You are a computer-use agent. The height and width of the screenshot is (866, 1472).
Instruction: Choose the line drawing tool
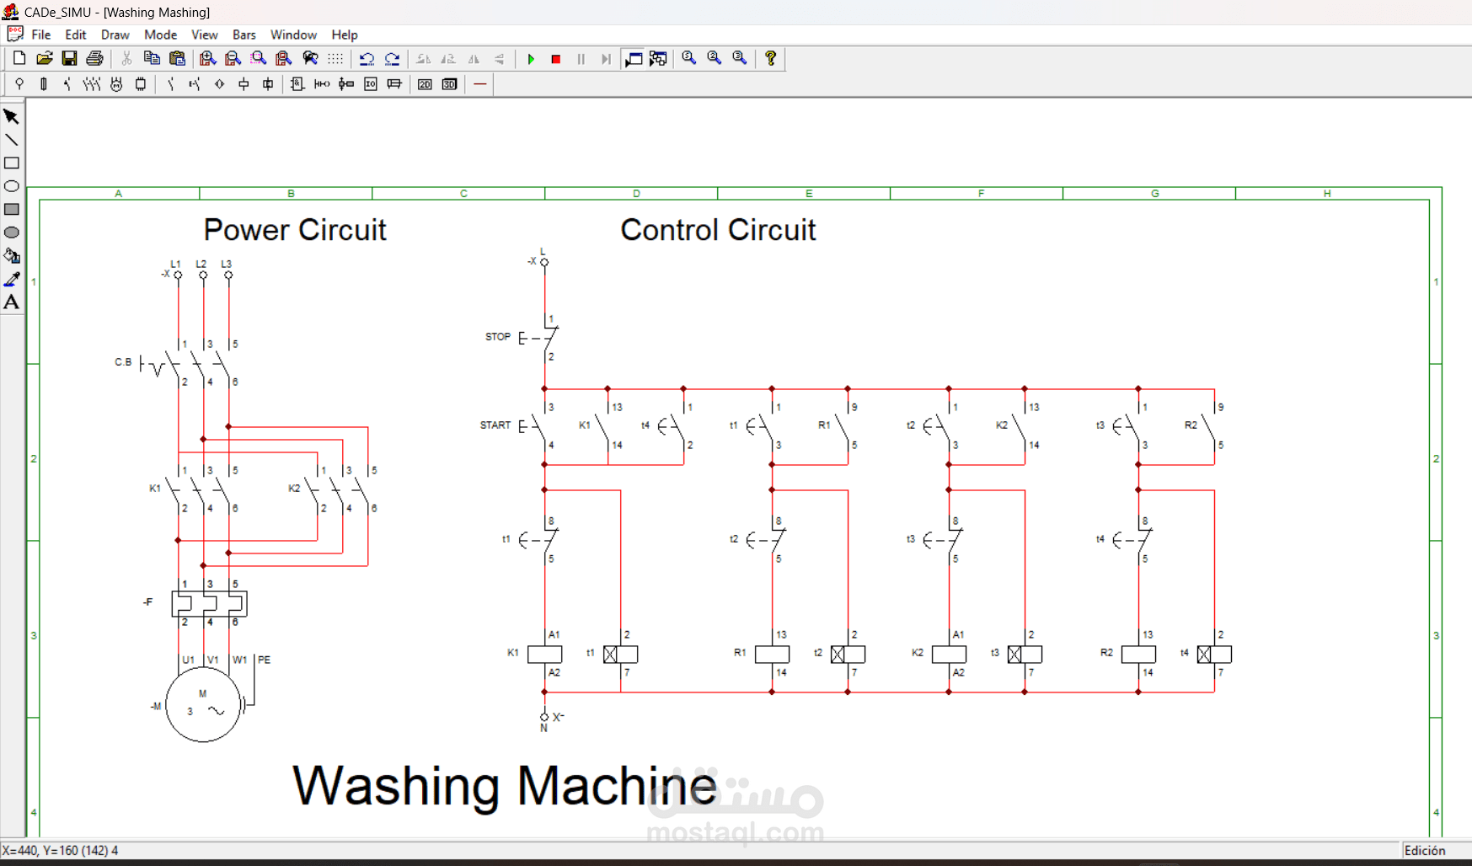point(12,140)
